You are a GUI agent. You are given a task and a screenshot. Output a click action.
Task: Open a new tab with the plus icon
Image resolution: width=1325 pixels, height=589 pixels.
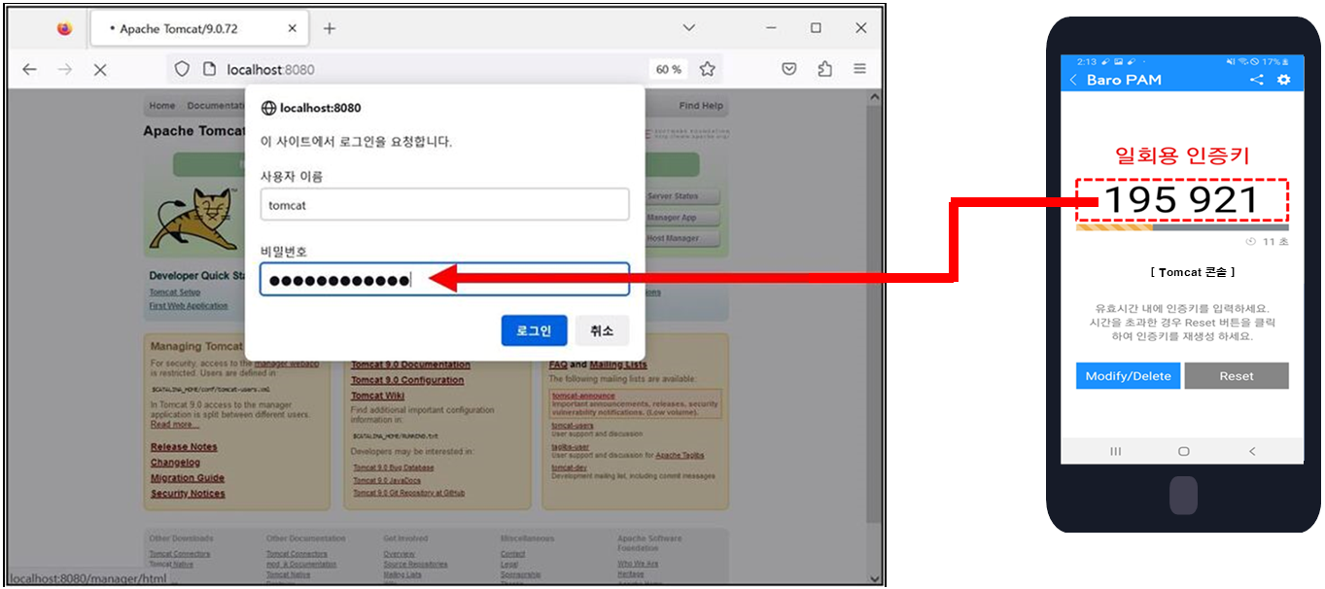(329, 28)
